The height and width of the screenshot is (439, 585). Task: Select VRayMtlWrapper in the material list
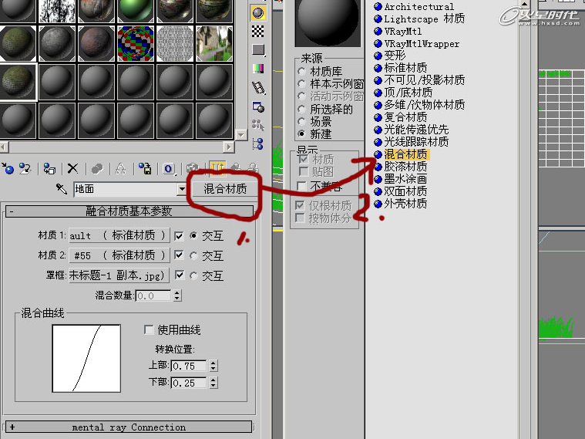coord(422,44)
